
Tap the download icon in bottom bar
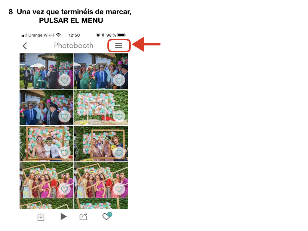pos(41,217)
